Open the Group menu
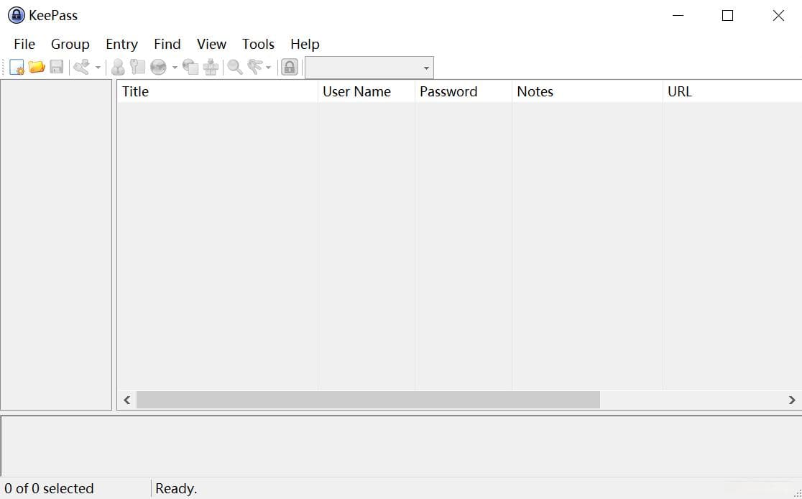 point(70,44)
